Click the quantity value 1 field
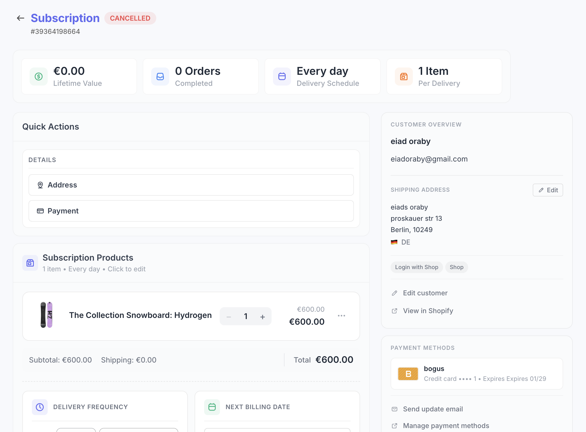The image size is (586, 432). (x=246, y=317)
